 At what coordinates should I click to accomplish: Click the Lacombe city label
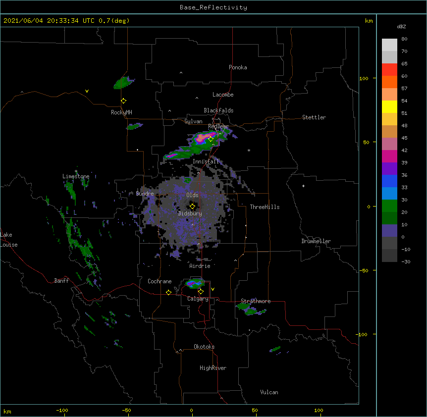tap(223, 95)
